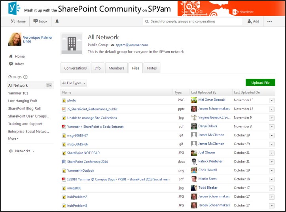
Task: Open Inbox in top navigation bar
Action: 40,21
